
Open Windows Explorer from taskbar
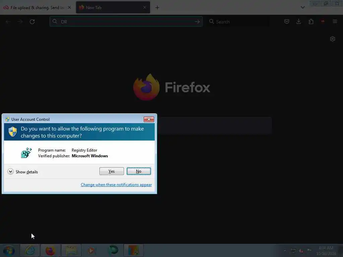(71, 250)
